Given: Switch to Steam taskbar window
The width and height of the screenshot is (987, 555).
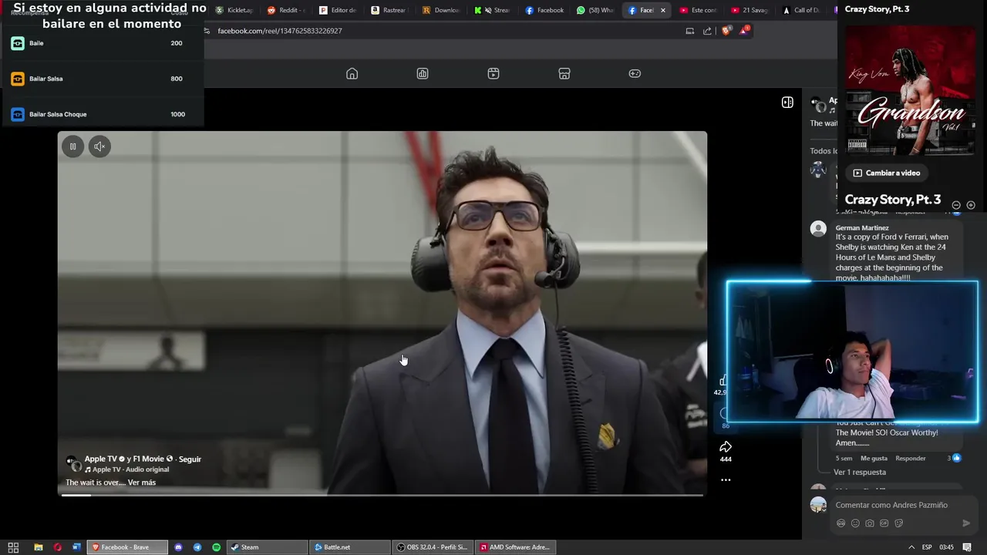Looking at the screenshot, I should [268, 547].
